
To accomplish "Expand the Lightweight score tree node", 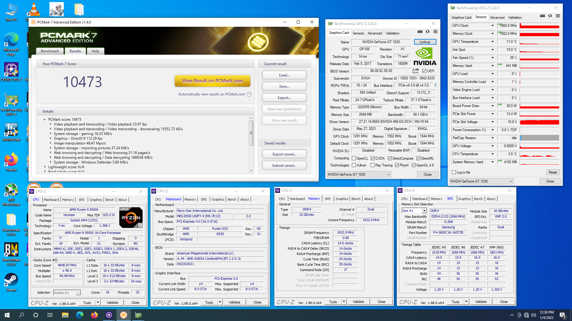I will tap(45, 167).
